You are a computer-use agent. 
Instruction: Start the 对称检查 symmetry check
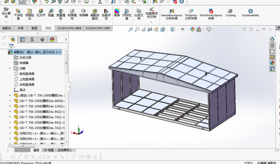127,14
